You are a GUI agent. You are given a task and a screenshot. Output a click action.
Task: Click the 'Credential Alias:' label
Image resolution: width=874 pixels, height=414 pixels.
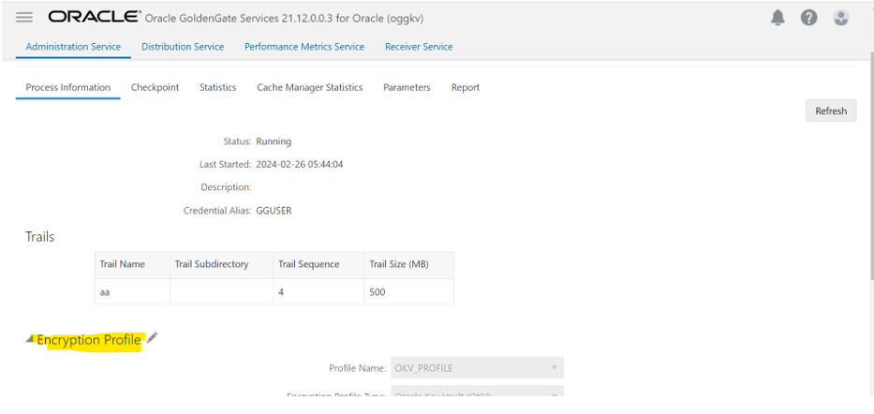point(217,211)
